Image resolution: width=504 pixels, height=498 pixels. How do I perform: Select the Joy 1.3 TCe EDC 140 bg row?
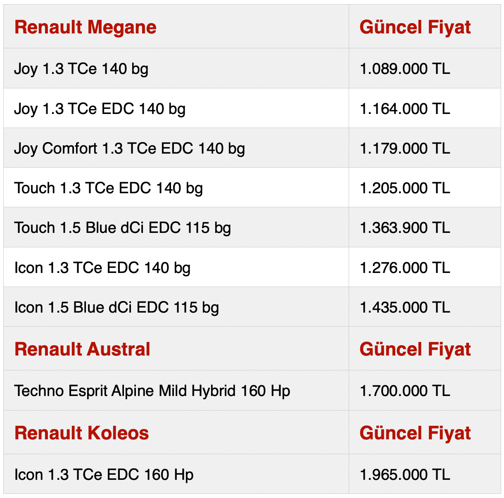point(100,109)
